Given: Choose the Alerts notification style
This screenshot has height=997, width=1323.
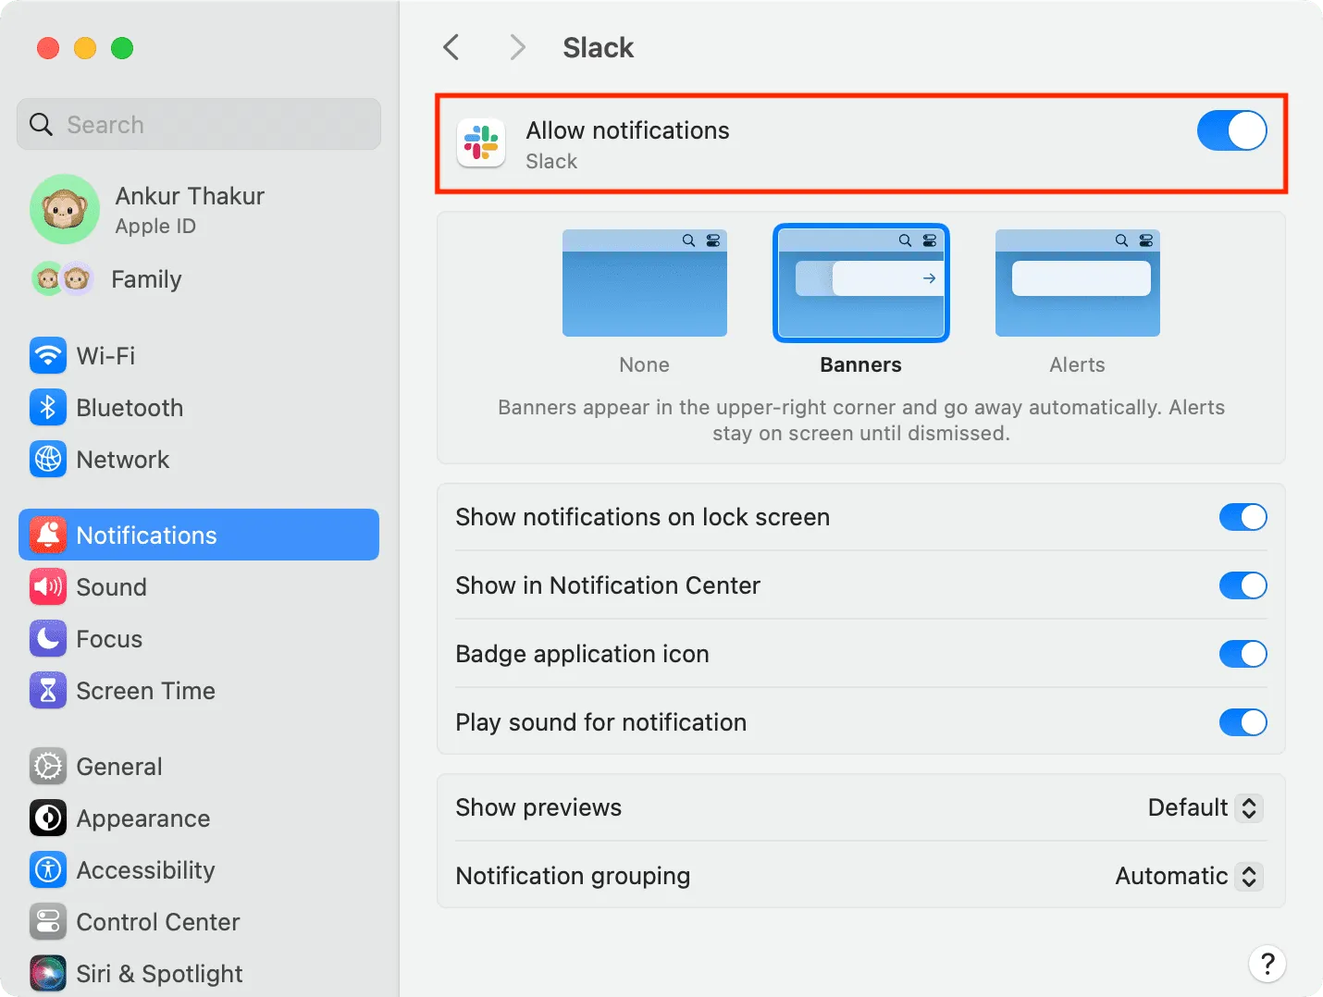Looking at the screenshot, I should (x=1078, y=283).
